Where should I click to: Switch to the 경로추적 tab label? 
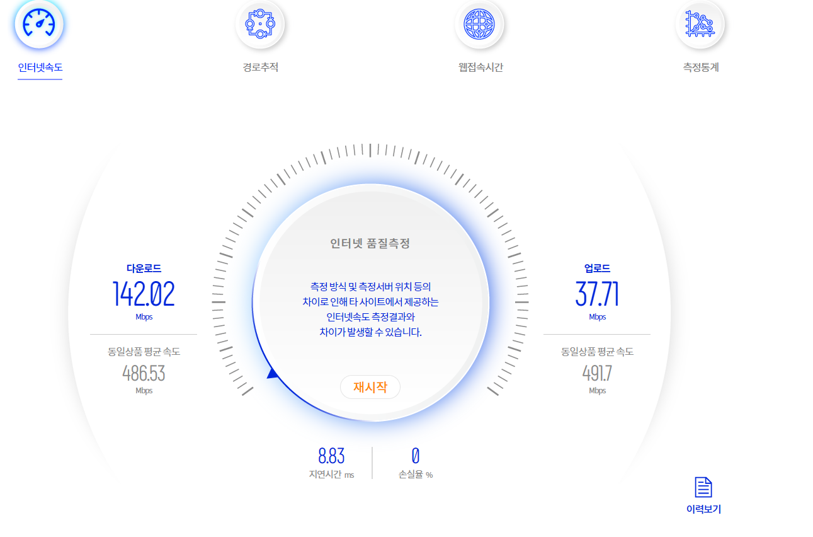(x=260, y=67)
